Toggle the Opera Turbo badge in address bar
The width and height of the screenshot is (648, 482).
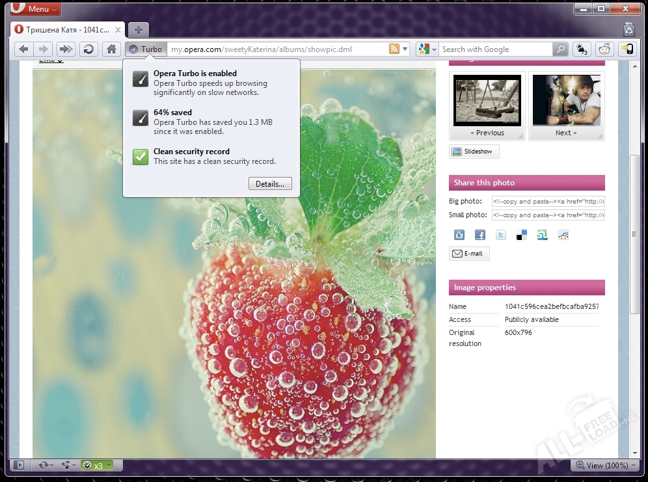pos(146,49)
